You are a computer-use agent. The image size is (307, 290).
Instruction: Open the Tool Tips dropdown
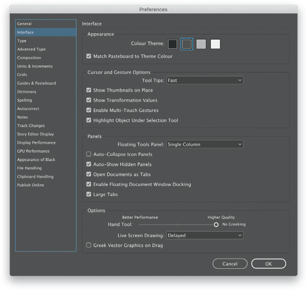tap(205, 80)
